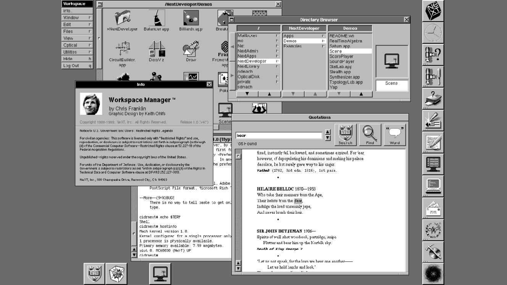Open the globe with pen dock icon
507x285 pixels.
point(433,252)
